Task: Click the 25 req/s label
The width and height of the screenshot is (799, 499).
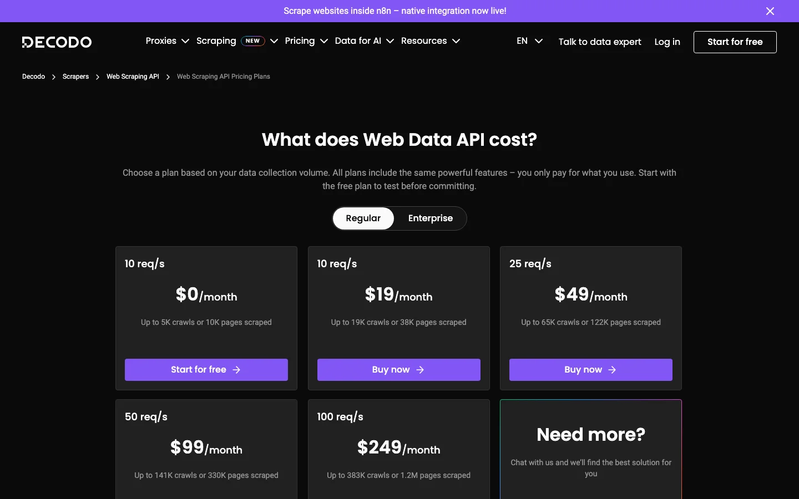Action: pyautogui.click(x=530, y=264)
